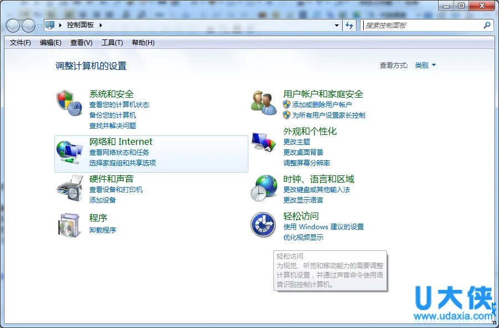Click 使用 Windows 建议的设置 link

pyautogui.click(x=323, y=227)
